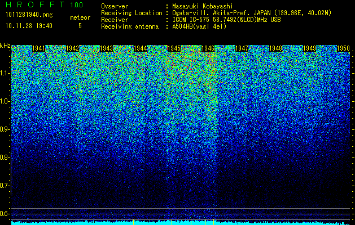Select the Ogata-vill. Akita-Pref. JAPAN location text
The height and width of the screenshot is (225, 355).
[252, 13]
